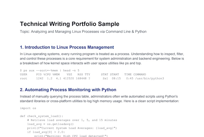The height and width of the screenshot is (137, 204).
Task: Click the line beginning 'standard libraries or cross-platform'
Action: (x=100, y=101)
